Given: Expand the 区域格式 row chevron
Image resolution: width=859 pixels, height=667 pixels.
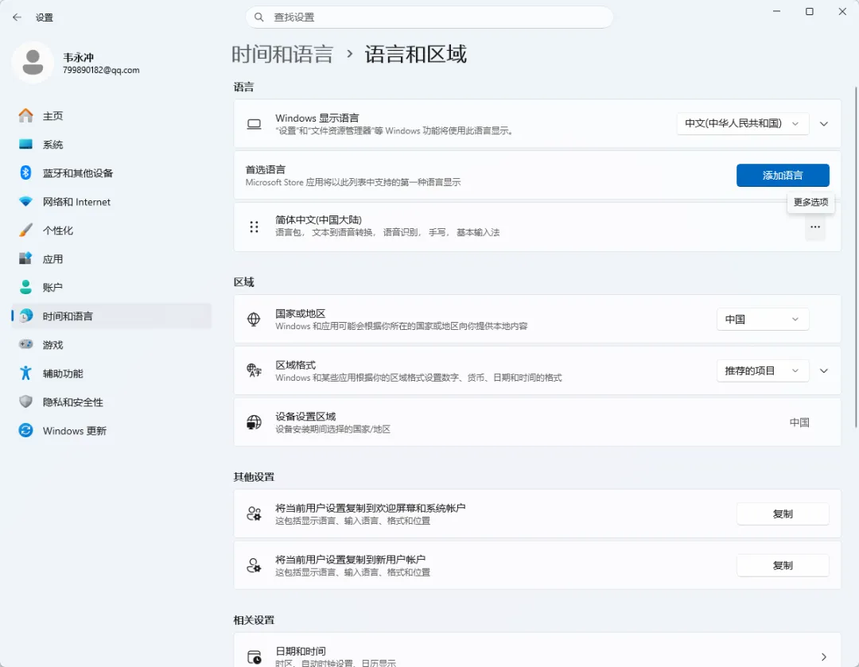Looking at the screenshot, I should [823, 370].
